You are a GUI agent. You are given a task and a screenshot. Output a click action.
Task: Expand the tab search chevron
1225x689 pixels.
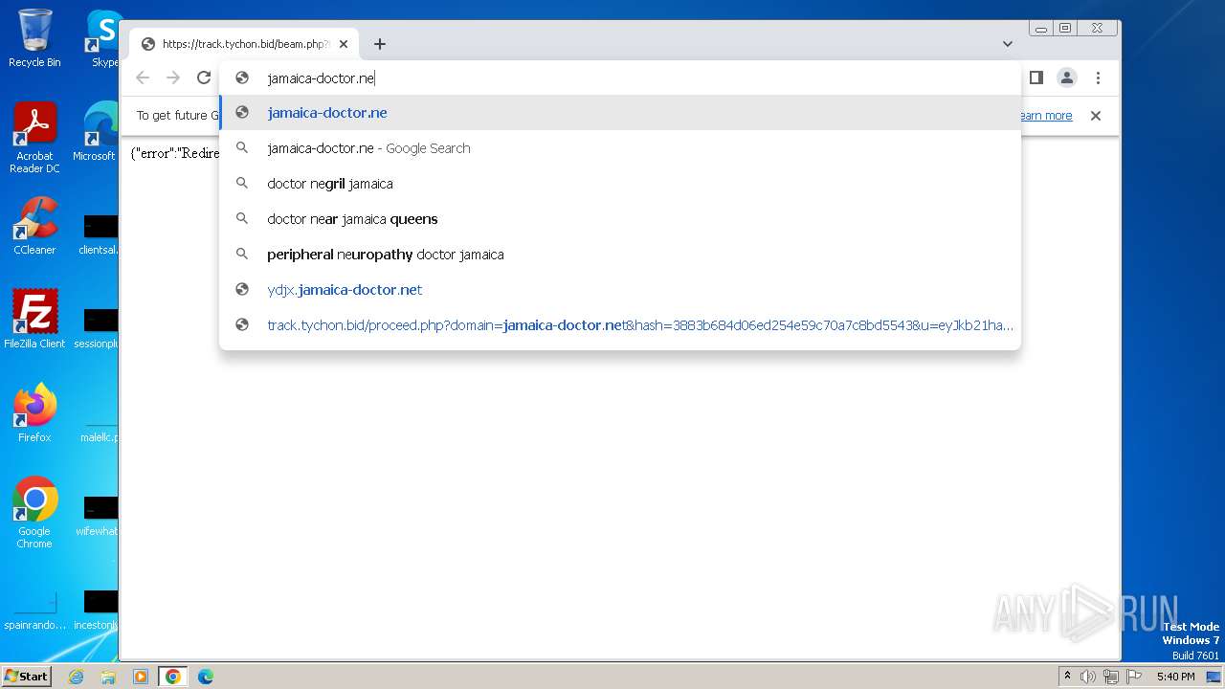point(1008,44)
